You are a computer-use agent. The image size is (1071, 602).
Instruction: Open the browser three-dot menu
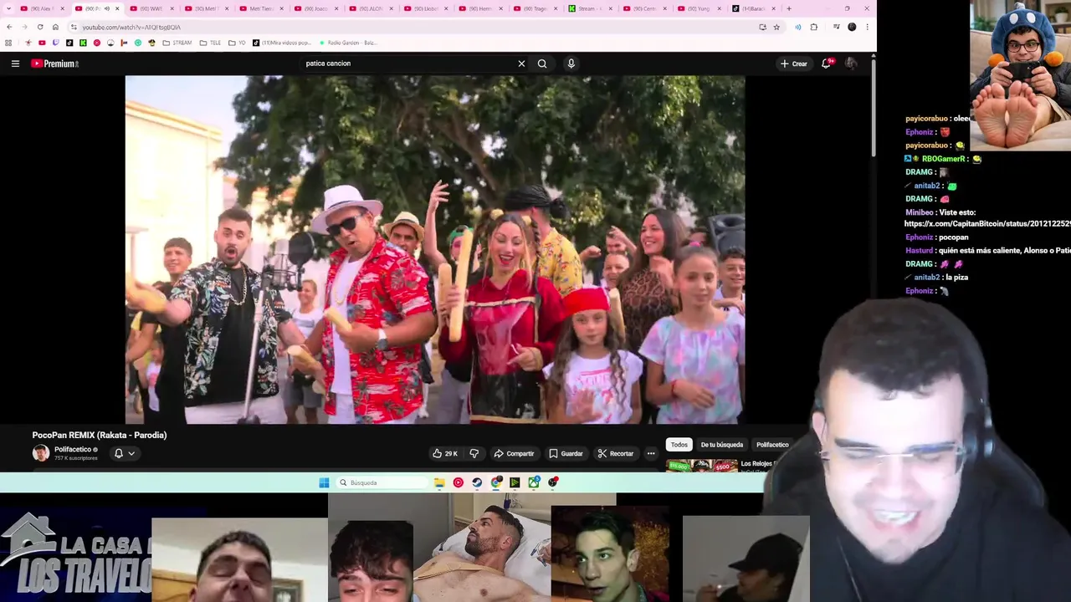867,27
